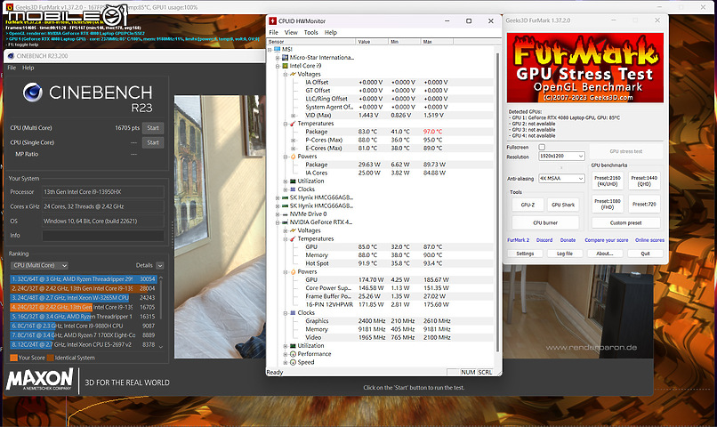Start the CPU (Multi Core) test
Screen dimensions: 717x427
[153, 128]
